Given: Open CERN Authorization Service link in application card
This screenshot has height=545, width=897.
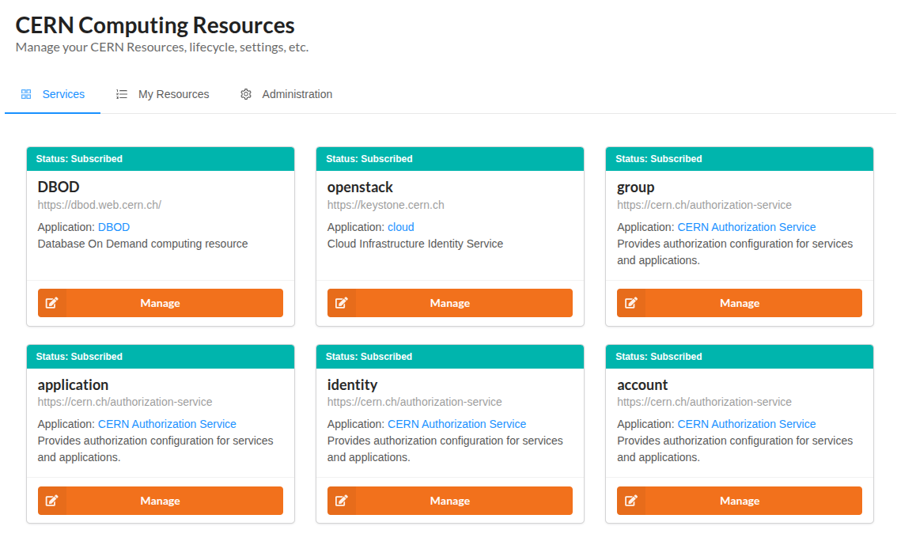Looking at the screenshot, I should click(x=167, y=424).
